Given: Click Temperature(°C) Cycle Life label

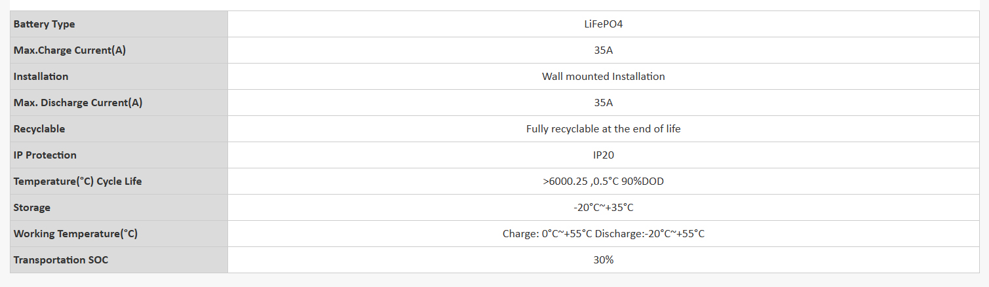Looking at the screenshot, I should coord(77,182).
